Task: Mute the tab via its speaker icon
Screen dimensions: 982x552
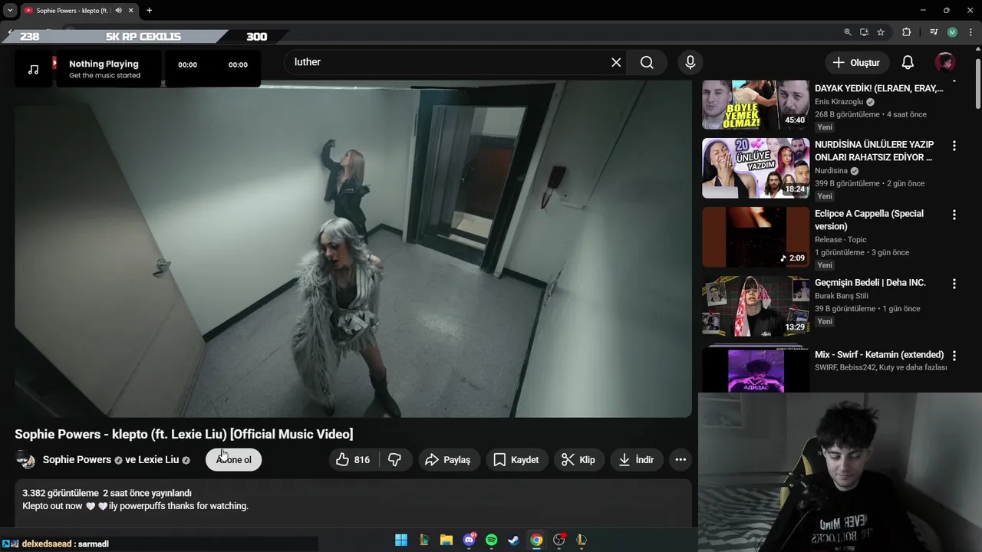Action: click(x=118, y=11)
